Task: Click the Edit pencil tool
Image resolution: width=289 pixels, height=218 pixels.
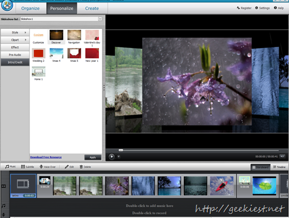Action: click(69, 167)
